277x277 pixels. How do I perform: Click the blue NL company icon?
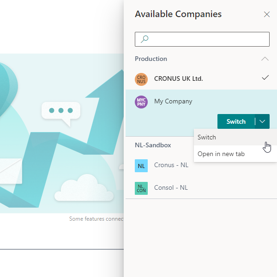pos(141,166)
